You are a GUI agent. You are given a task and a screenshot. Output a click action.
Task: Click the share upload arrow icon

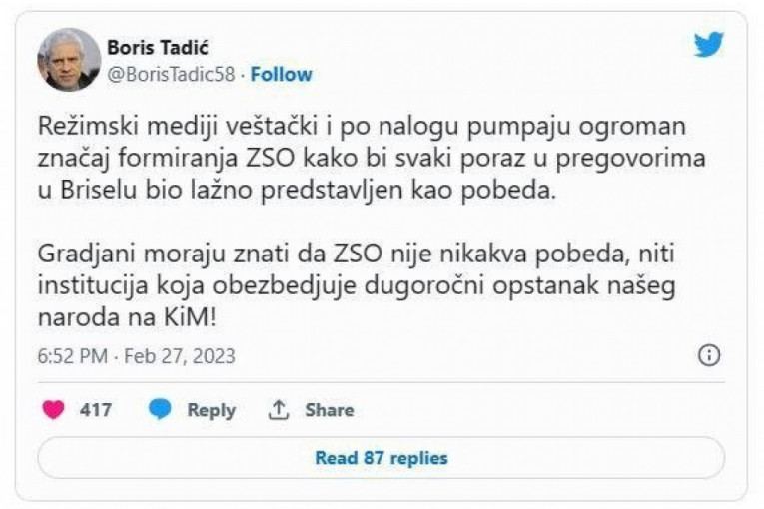click(x=279, y=410)
